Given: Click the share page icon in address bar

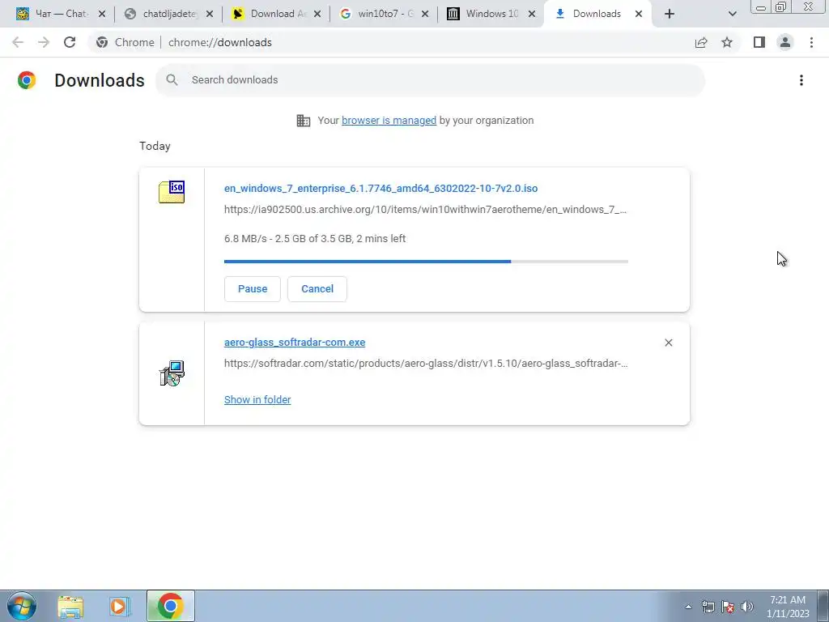Looking at the screenshot, I should tap(701, 42).
